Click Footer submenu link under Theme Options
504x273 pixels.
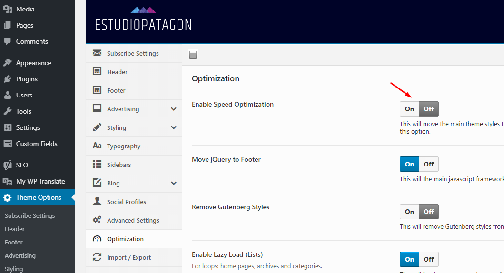(x=13, y=242)
